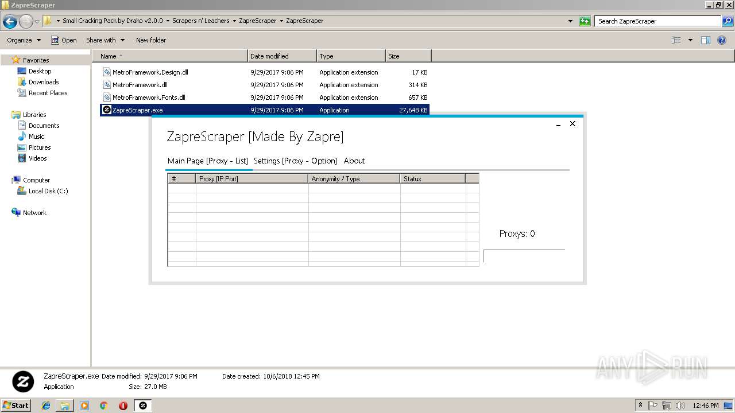Click Proxy [IP:Port] column header

[252, 179]
